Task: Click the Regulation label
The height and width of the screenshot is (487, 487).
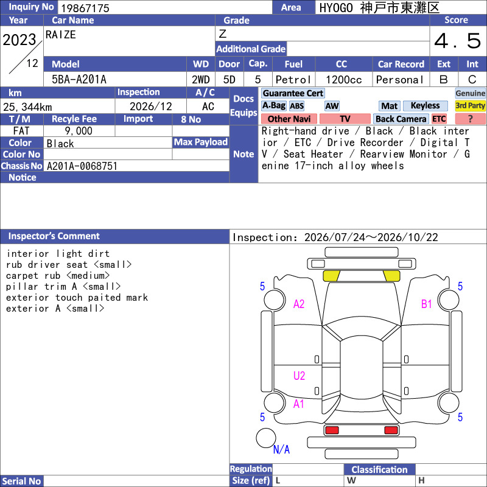Action: coord(251,469)
